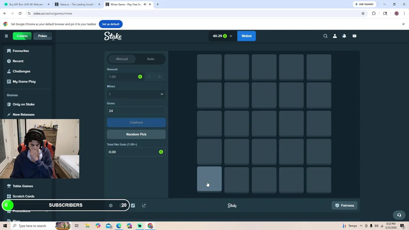Image resolution: width=409 pixels, height=230 pixels.
Task: Bookmark this page with star icon
Action: click(363, 13)
